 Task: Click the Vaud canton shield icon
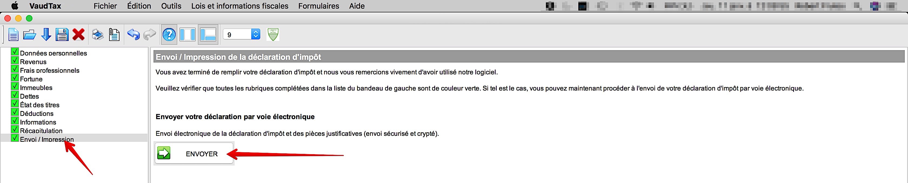273,34
